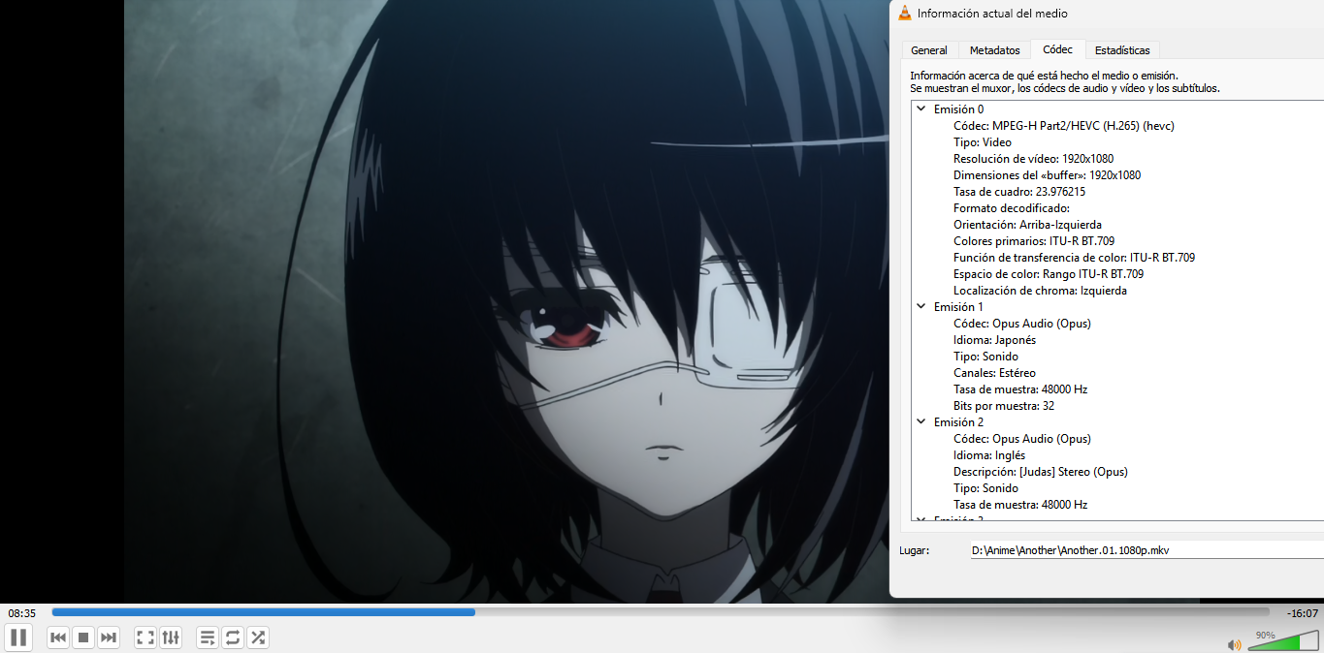Collapse the Emisión 0 tree node

coord(920,109)
